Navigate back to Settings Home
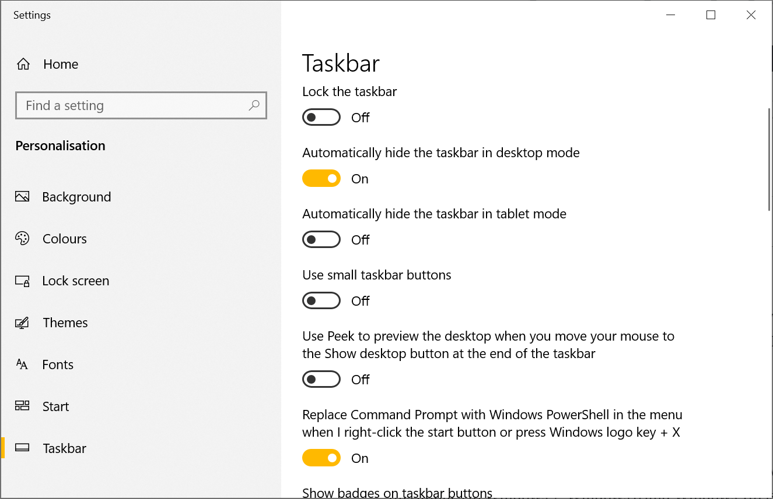The height and width of the screenshot is (499, 773). click(60, 64)
